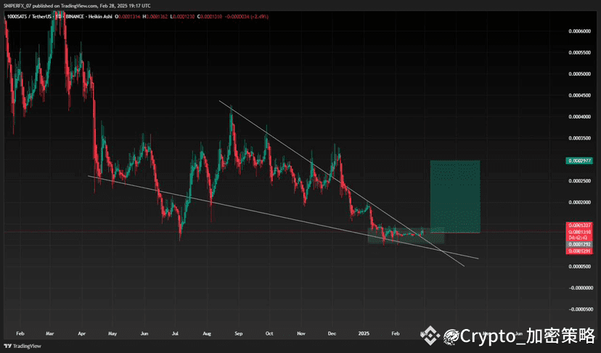The height and width of the screenshot is (353, 601).
Task: Click the 'Jul' label on time axis
Action: point(175,333)
